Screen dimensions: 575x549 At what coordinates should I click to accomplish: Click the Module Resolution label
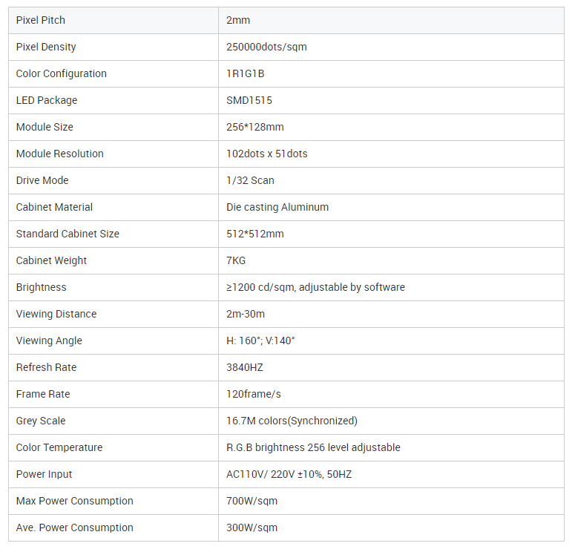point(59,154)
